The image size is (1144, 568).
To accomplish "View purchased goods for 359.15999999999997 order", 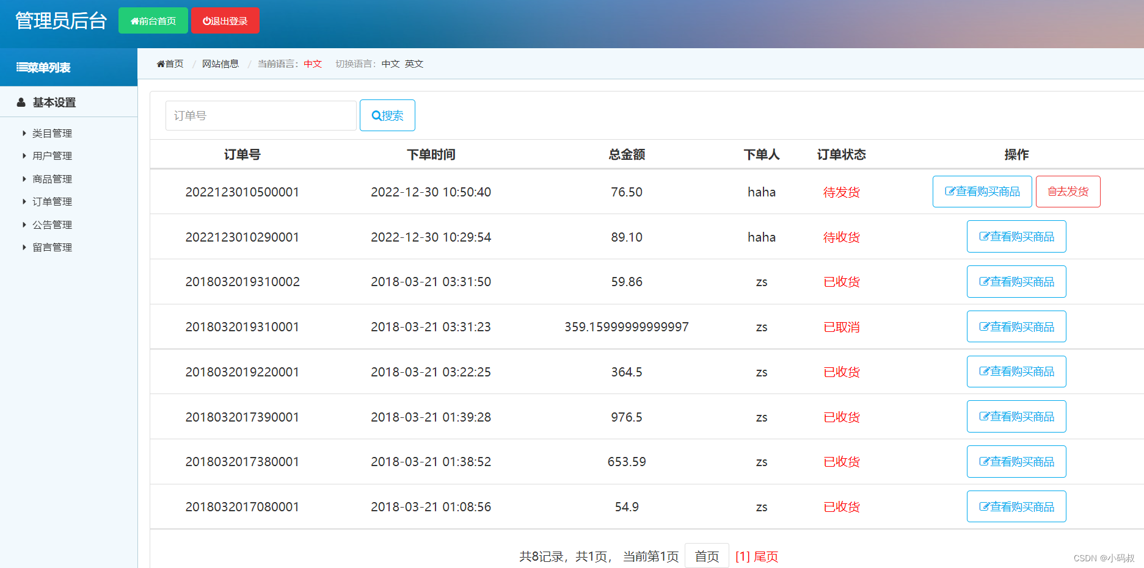I will [1016, 326].
